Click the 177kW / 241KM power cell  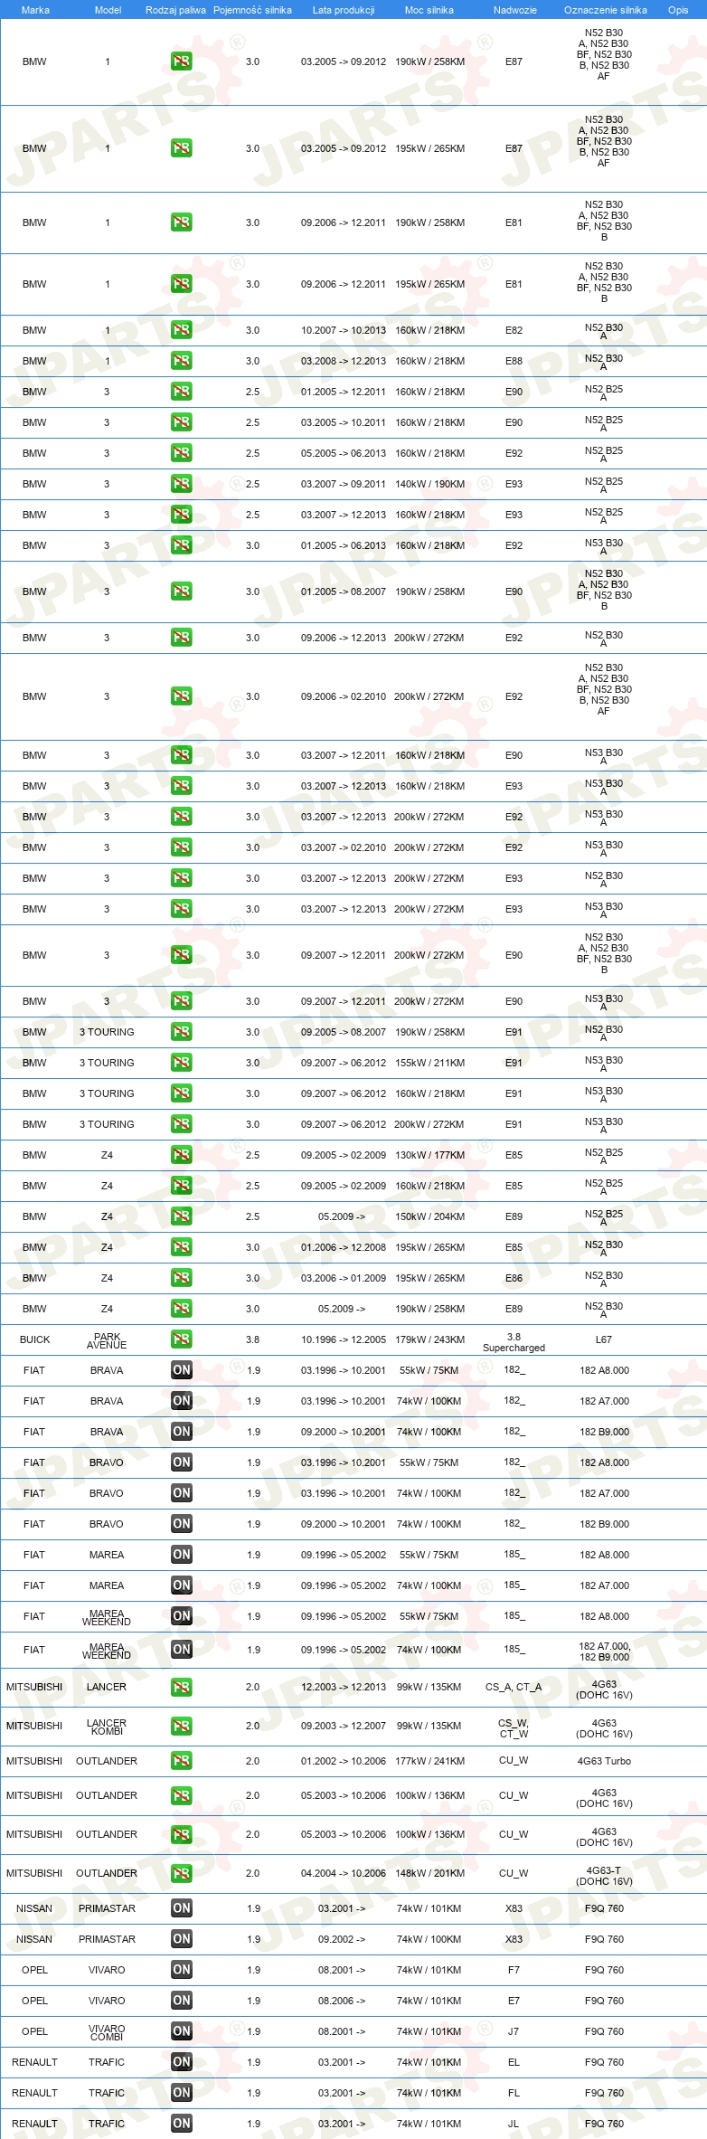[x=429, y=1761]
